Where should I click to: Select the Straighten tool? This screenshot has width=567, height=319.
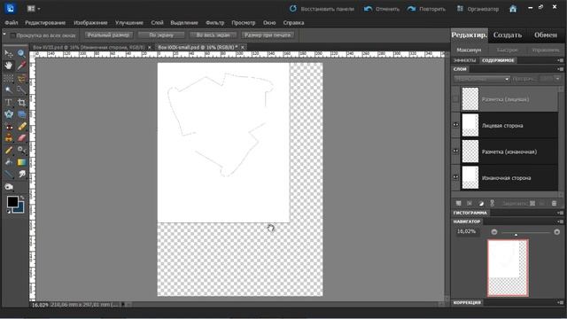[x=21, y=114]
